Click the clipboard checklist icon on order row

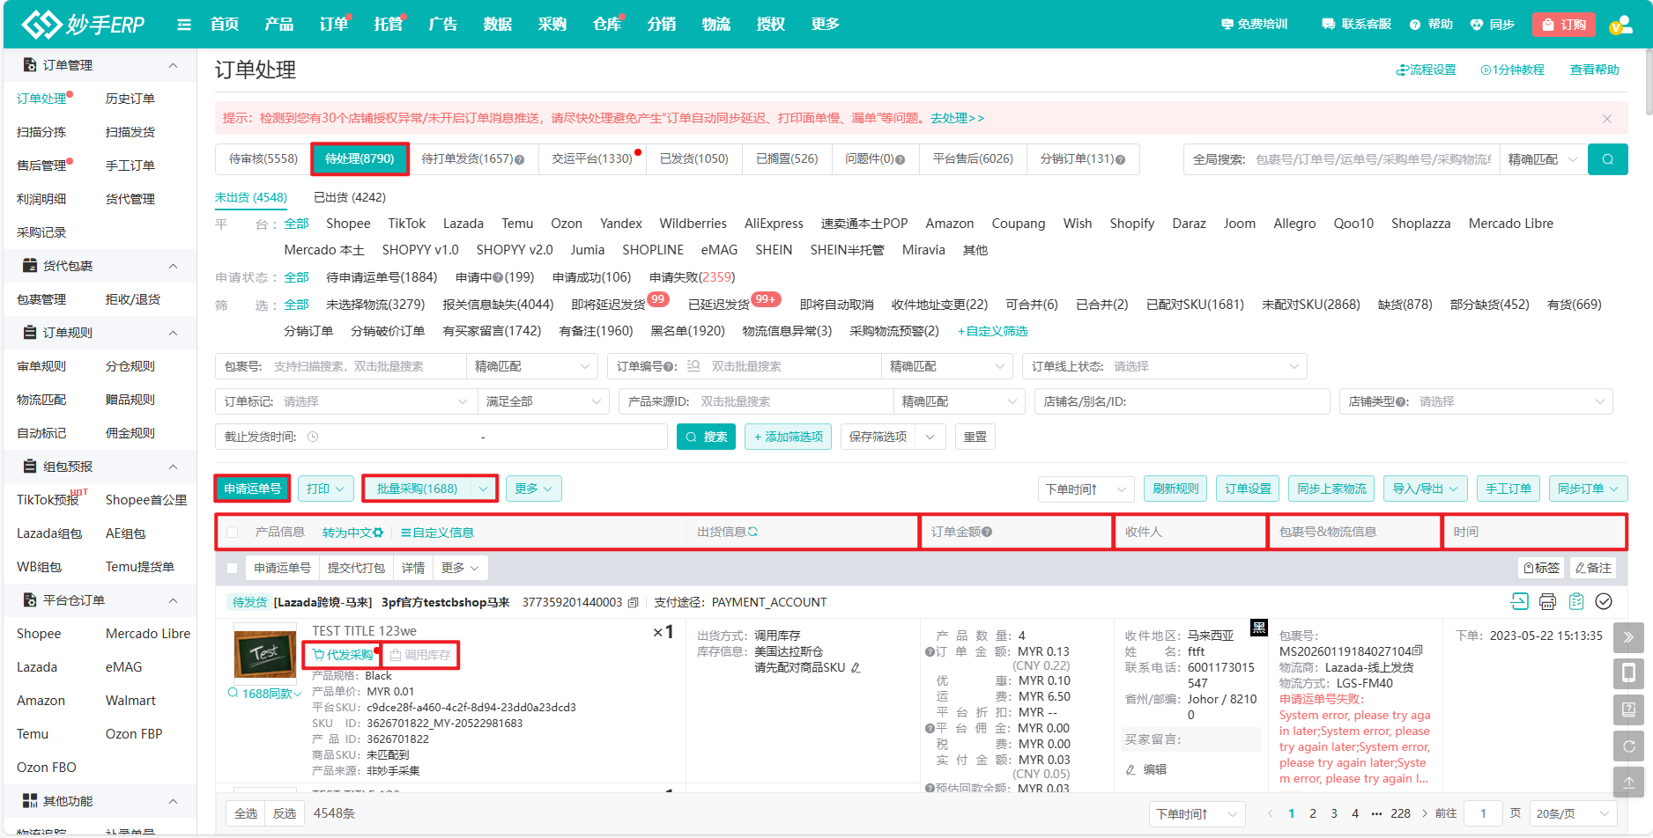coord(1576,602)
